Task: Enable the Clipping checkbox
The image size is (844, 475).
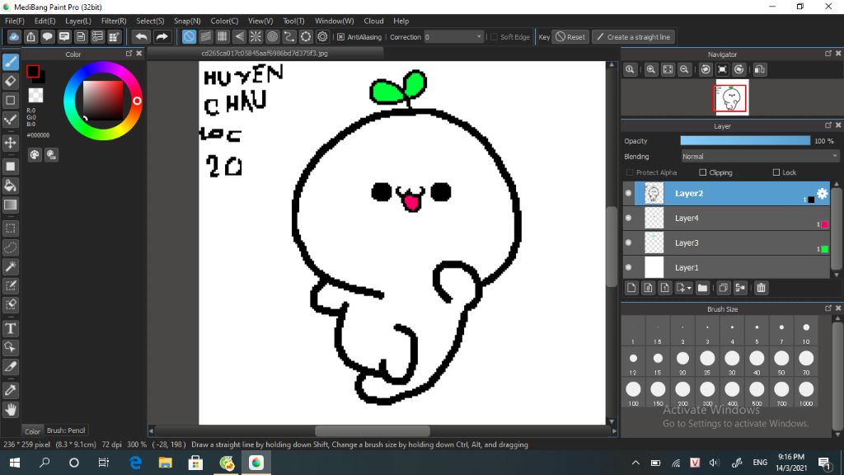Action: tap(702, 172)
